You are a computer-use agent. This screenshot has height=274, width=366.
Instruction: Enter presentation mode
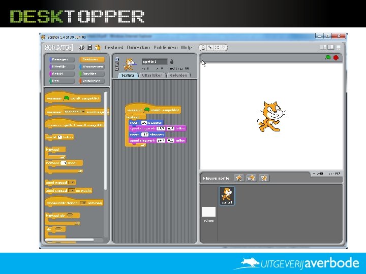[x=338, y=47]
